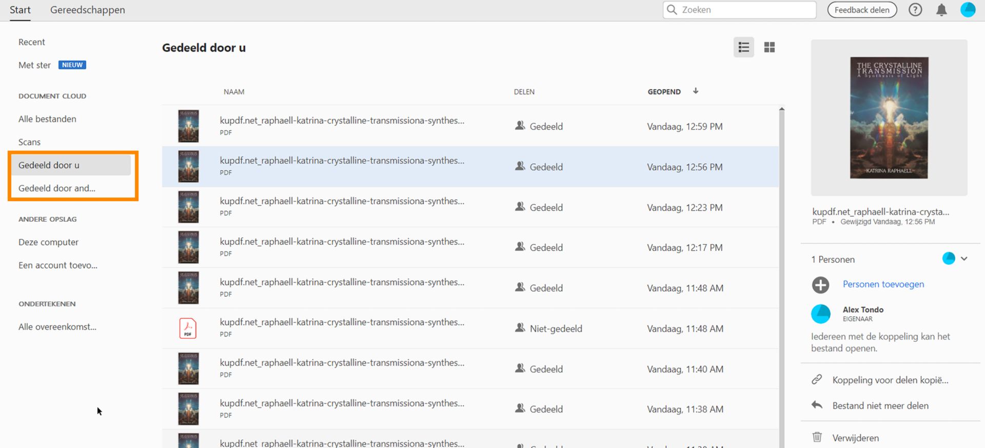Viewport: 985px width, 448px height.
Task: Sort files by the Naam column
Action: (234, 92)
